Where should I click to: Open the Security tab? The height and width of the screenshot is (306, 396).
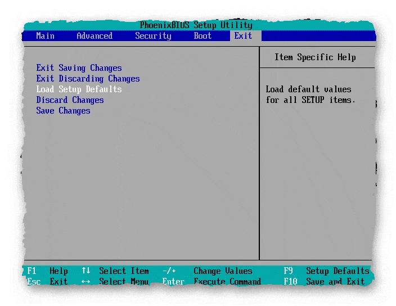click(153, 36)
